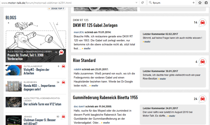Click comment count 24 on Rabeneick thread
This screenshot has width=210, height=125.
196,99
